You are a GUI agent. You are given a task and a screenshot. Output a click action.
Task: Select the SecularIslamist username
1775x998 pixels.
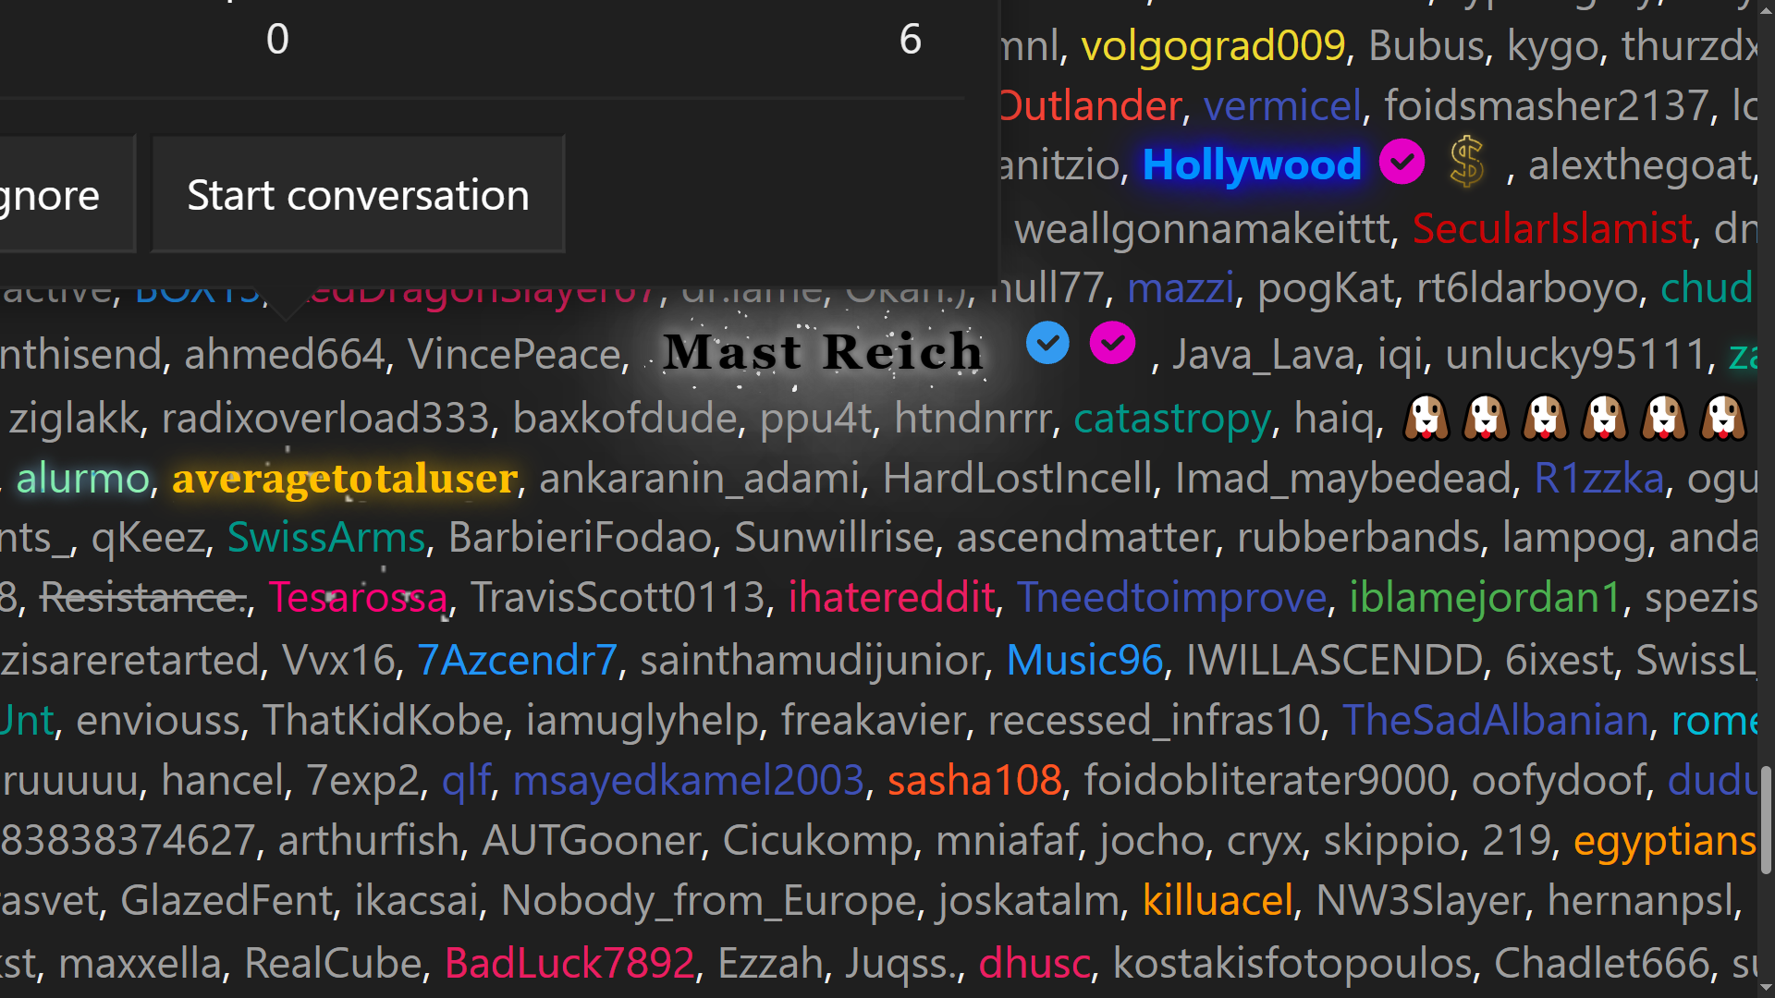pos(1552,228)
